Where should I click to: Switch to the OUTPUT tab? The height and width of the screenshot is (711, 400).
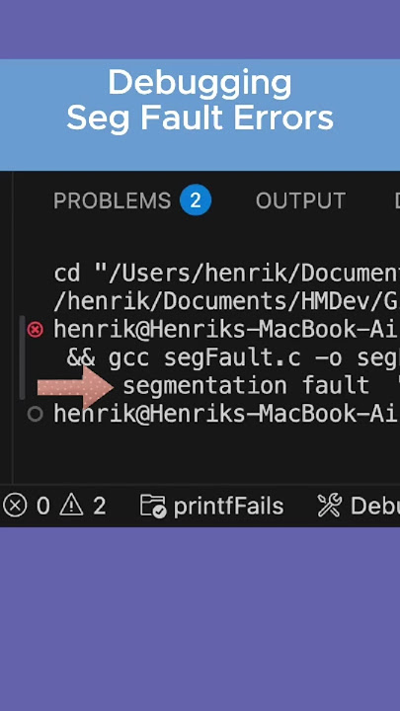coord(300,200)
